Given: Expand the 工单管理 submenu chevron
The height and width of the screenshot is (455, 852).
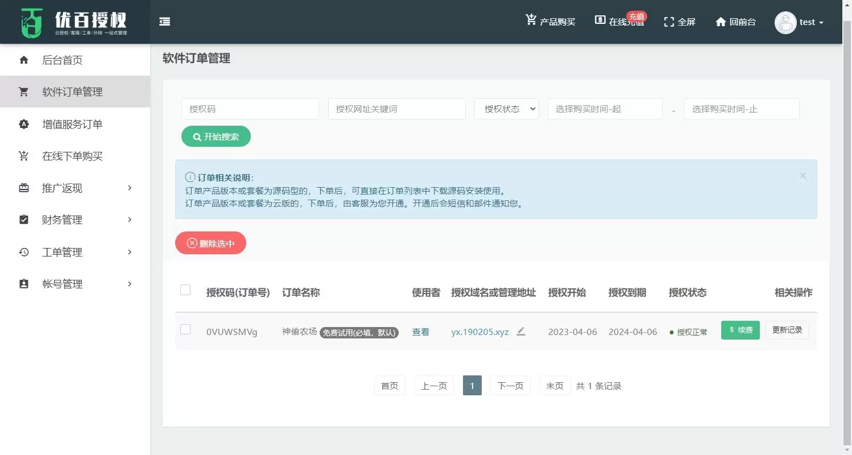Looking at the screenshot, I should pyautogui.click(x=130, y=252).
